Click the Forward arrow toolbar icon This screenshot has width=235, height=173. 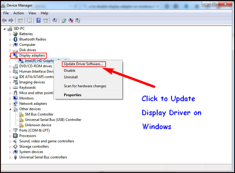coord(11,20)
